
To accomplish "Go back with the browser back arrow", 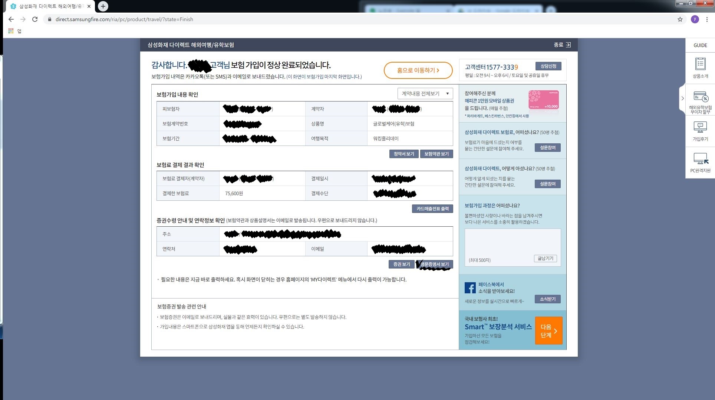I will point(11,19).
